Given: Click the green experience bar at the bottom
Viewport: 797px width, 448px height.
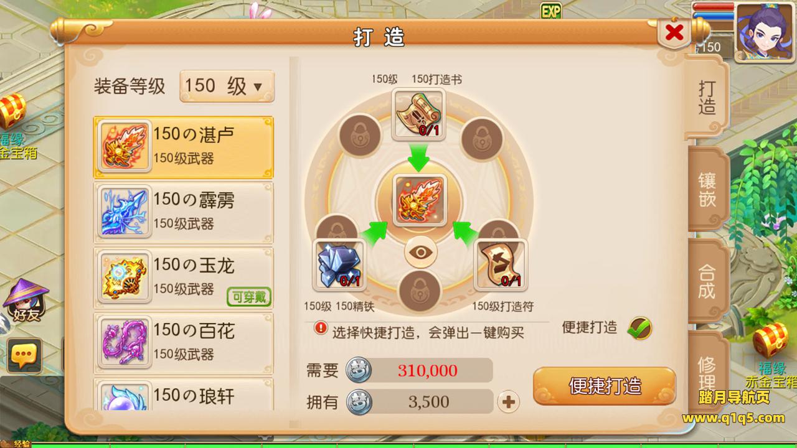Looking at the screenshot, I should click(x=398, y=445).
